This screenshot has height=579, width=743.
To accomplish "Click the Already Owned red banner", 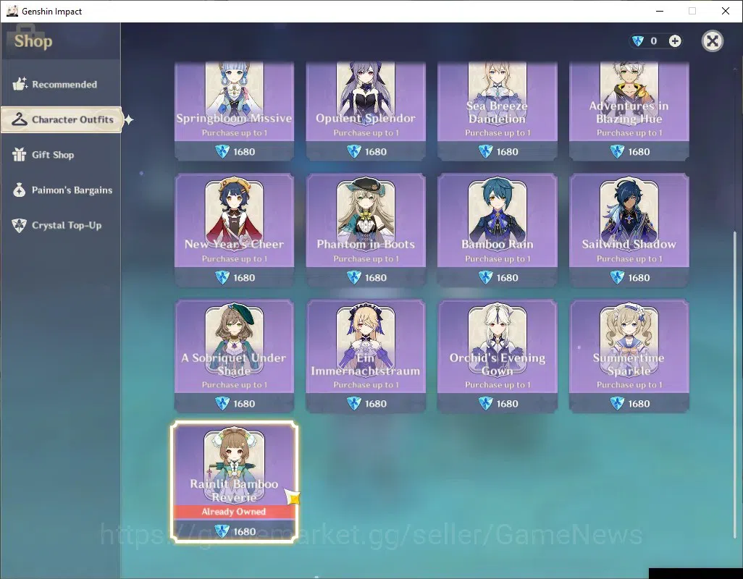I will (234, 512).
